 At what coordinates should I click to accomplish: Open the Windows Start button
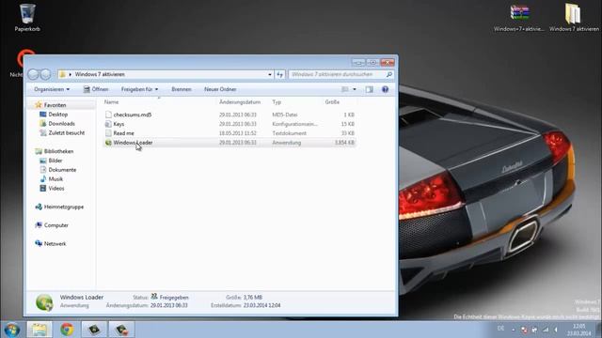pos(12,330)
